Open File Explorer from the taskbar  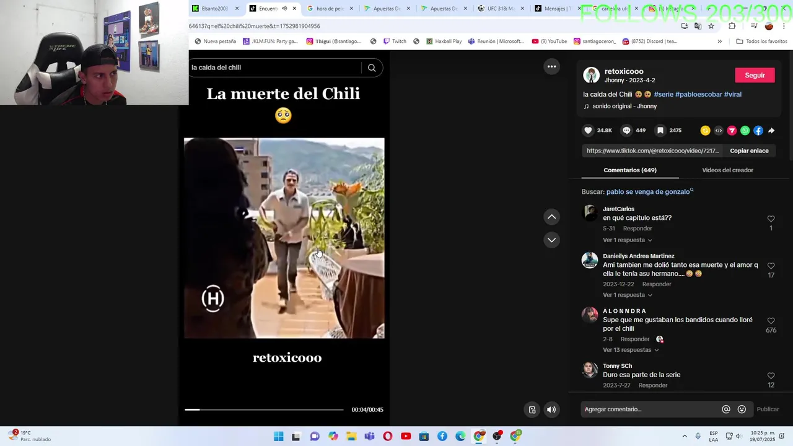(x=351, y=436)
